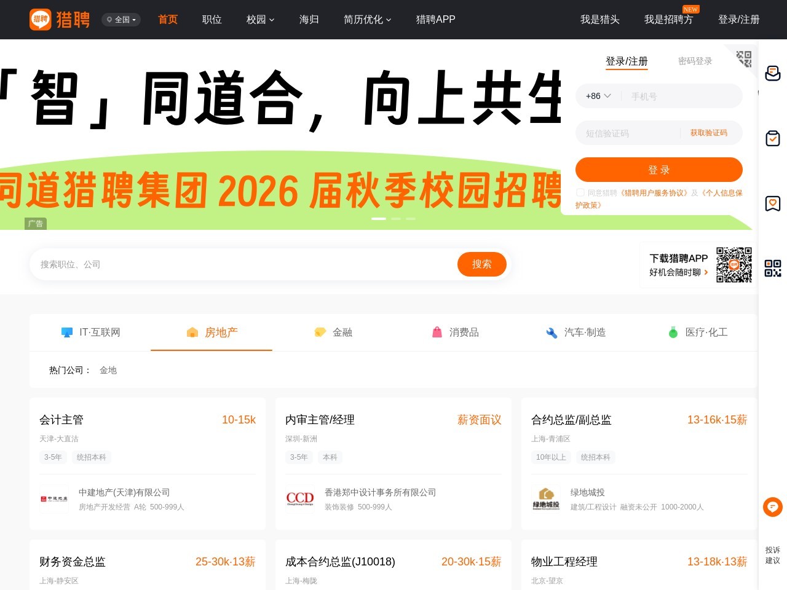Open the 全国 location dropdown

click(x=121, y=20)
